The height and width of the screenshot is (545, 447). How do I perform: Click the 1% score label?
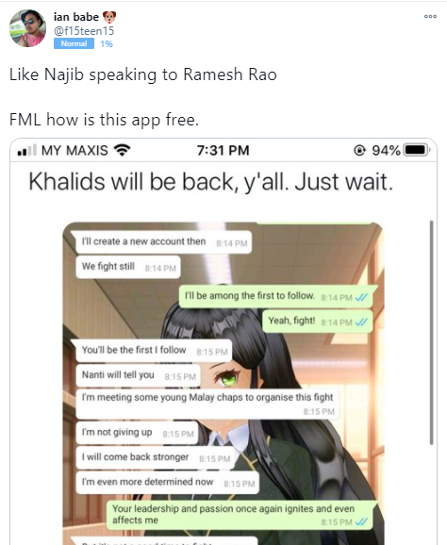point(107,43)
